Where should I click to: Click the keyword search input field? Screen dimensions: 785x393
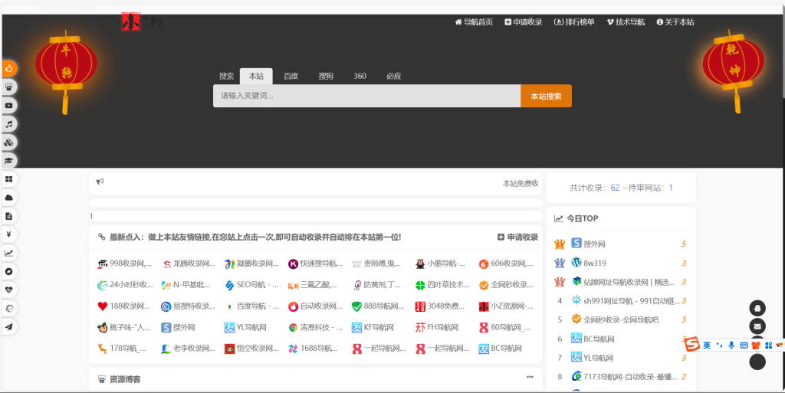366,96
